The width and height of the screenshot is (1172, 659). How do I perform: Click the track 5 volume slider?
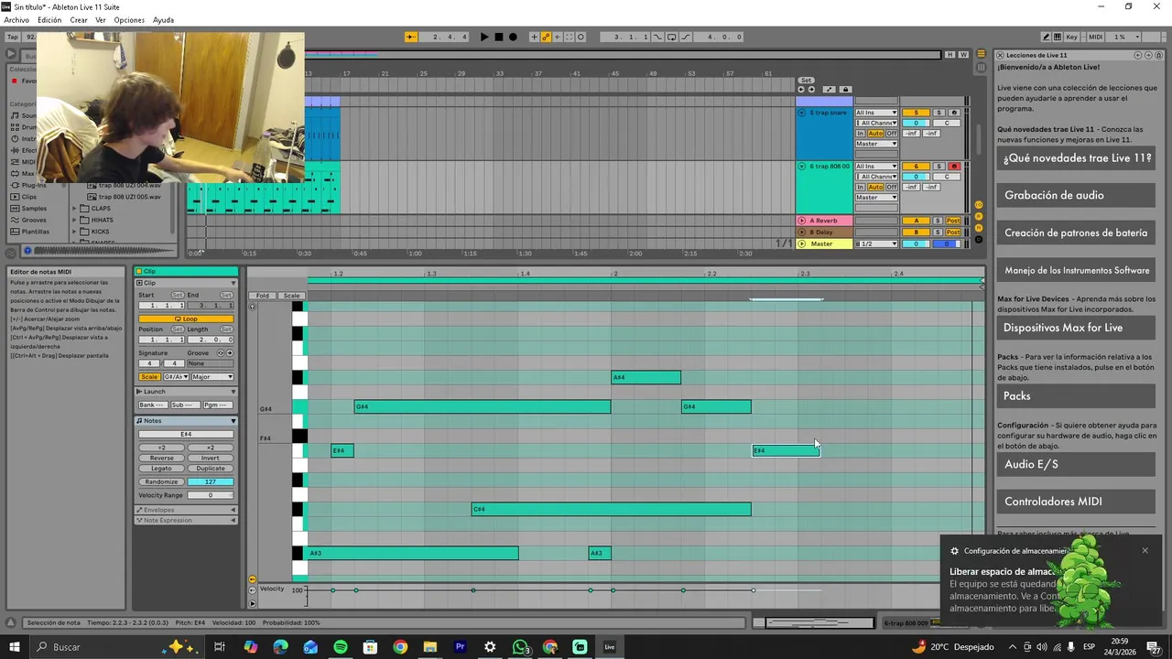(x=916, y=123)
